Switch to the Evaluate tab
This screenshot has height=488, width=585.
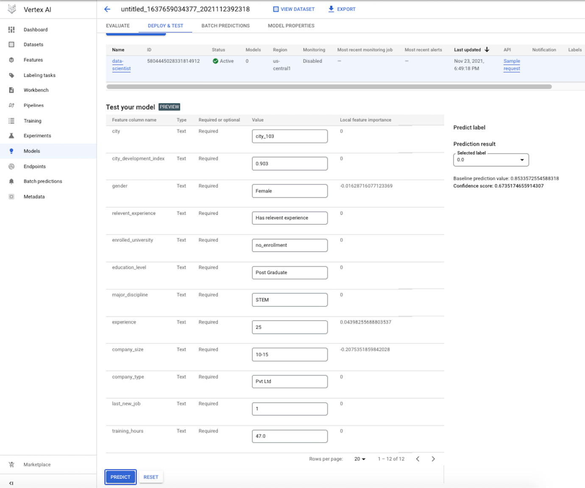(118, 26)
